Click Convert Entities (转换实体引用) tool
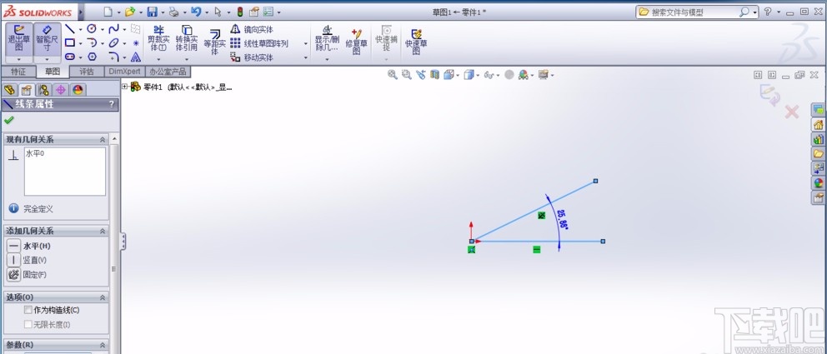This screenshot has height=354, width=827. [x=186, y=38]
